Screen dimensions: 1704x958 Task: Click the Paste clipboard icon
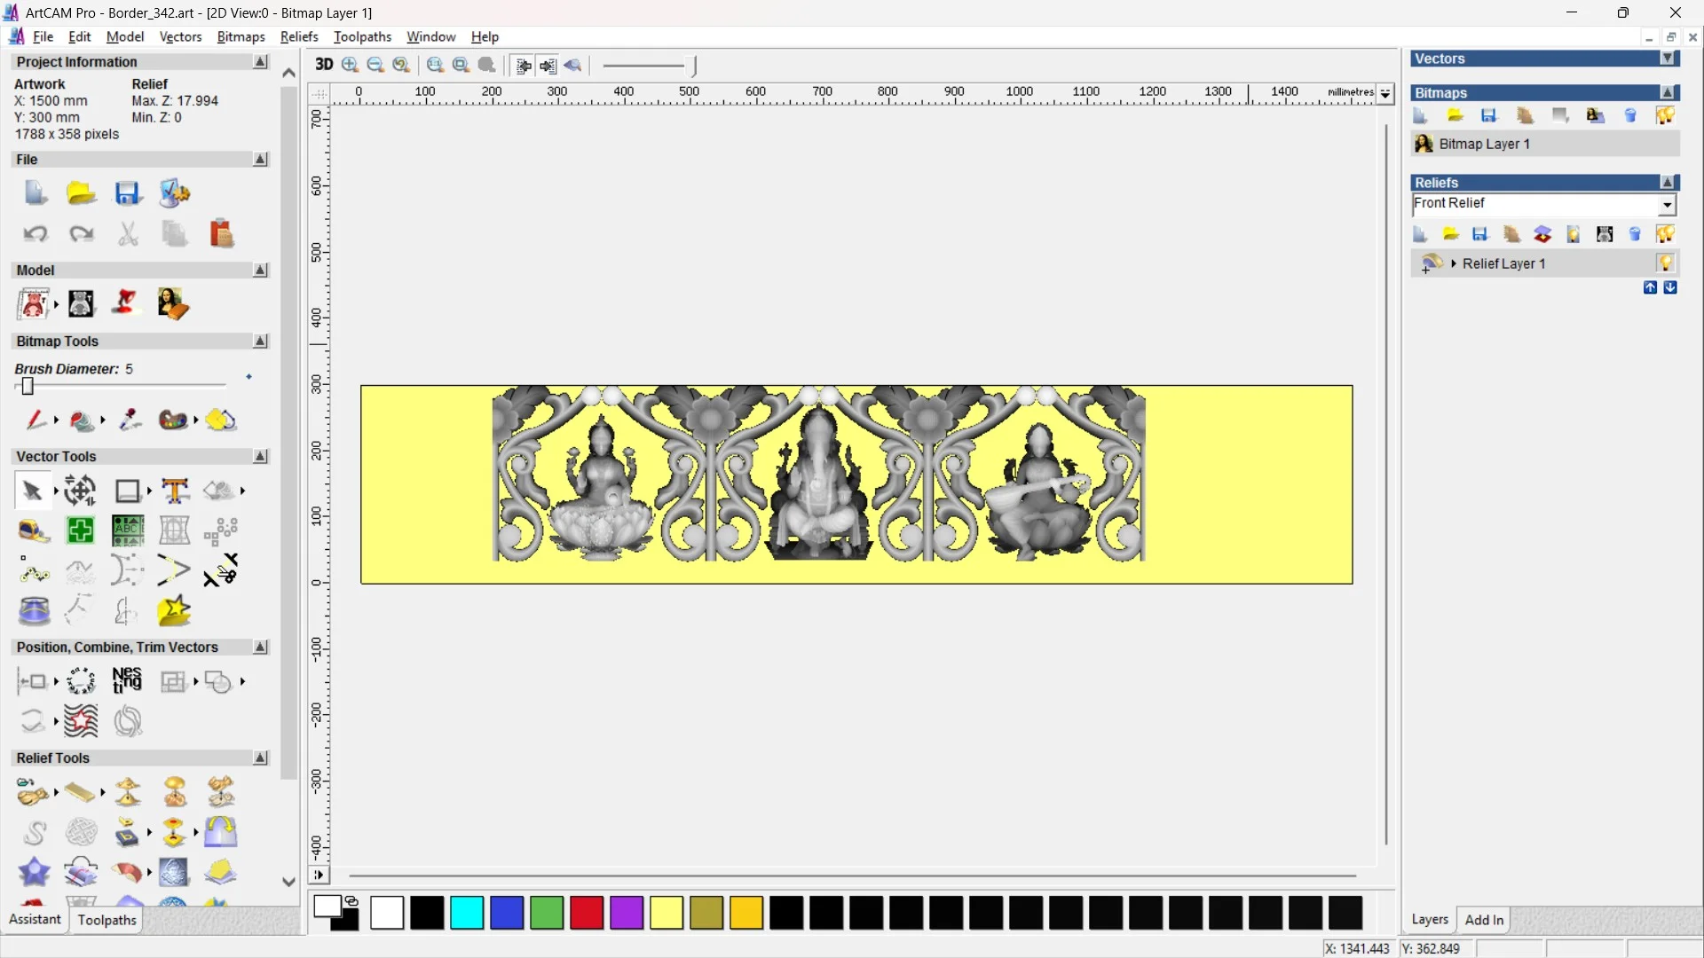pos(221,234)
